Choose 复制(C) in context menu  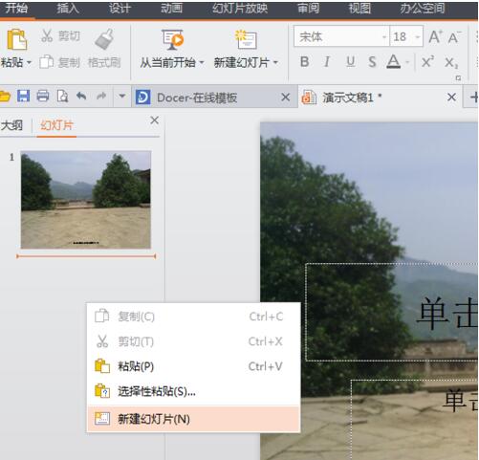coord(193,317)
